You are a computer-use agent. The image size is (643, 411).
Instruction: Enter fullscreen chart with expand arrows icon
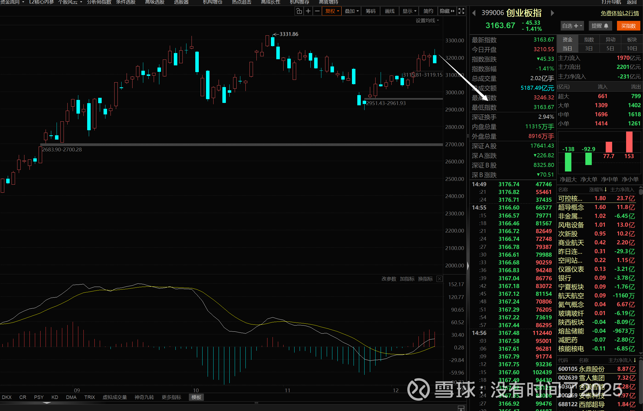tap(461, 11)
